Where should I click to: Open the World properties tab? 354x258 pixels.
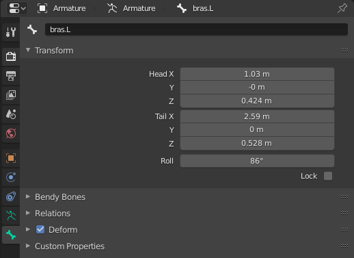(x=11, y=133)
